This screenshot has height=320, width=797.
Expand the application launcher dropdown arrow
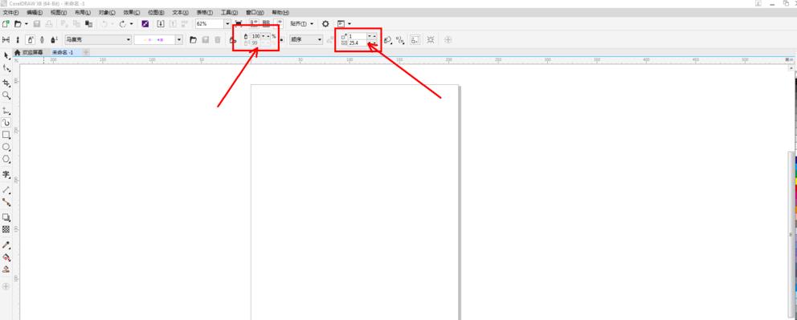(349, 24)
